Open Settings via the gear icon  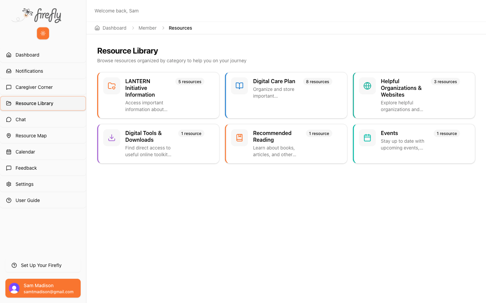pyautogui.click(x=9, y=184)
